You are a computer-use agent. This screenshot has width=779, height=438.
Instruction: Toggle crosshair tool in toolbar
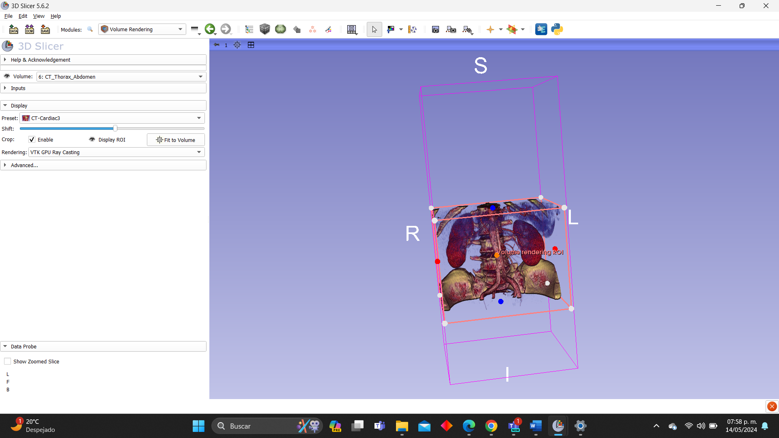pos(490,29)
